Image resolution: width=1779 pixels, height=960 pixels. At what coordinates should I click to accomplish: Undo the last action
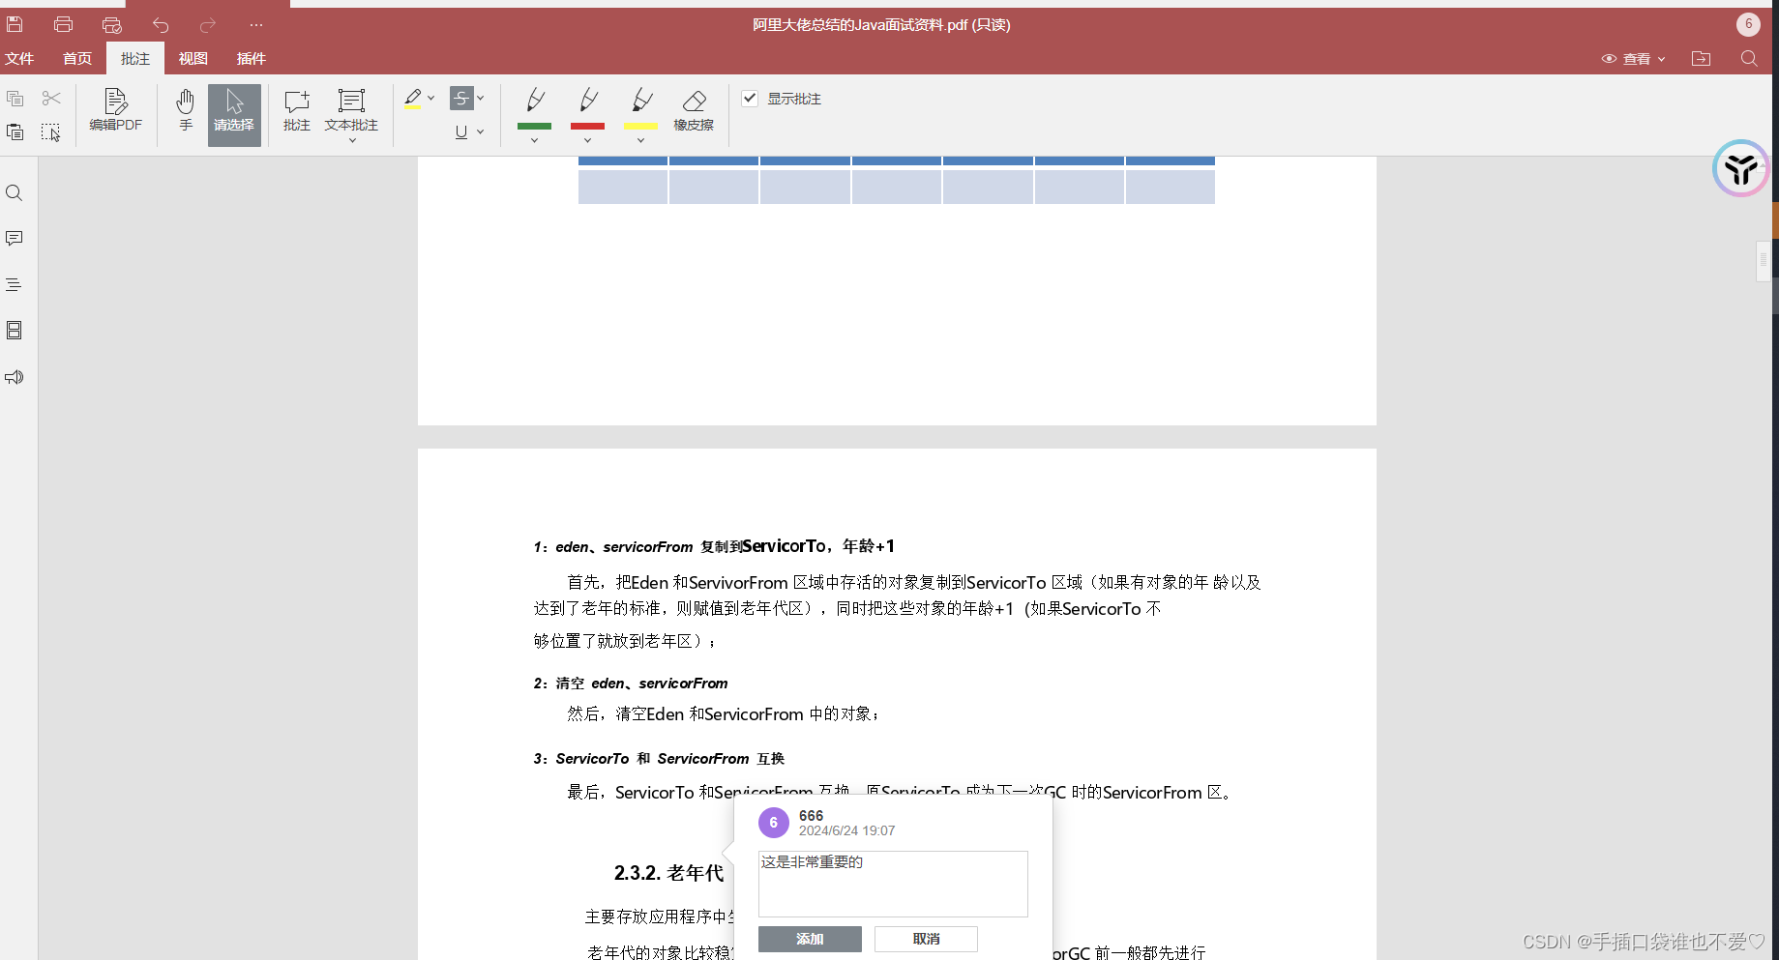(161, 25)
